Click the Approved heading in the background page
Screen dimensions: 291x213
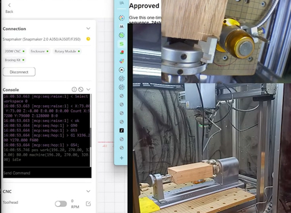[144, 6]
